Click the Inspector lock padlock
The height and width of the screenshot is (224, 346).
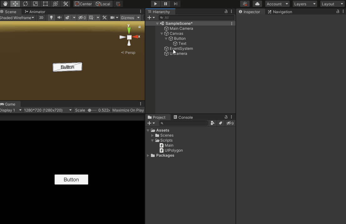point(338,12)
